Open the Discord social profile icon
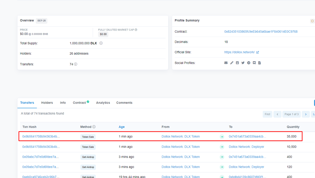This screenshot has height=178, width=315. point(254,63)
